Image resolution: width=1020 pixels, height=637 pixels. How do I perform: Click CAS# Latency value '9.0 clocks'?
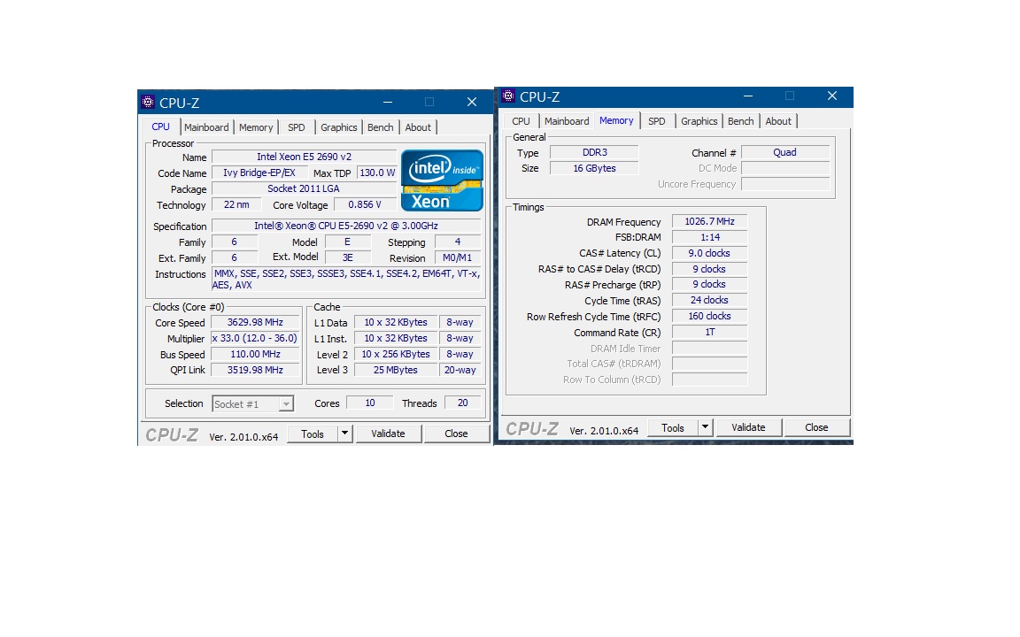pos(710,253)
